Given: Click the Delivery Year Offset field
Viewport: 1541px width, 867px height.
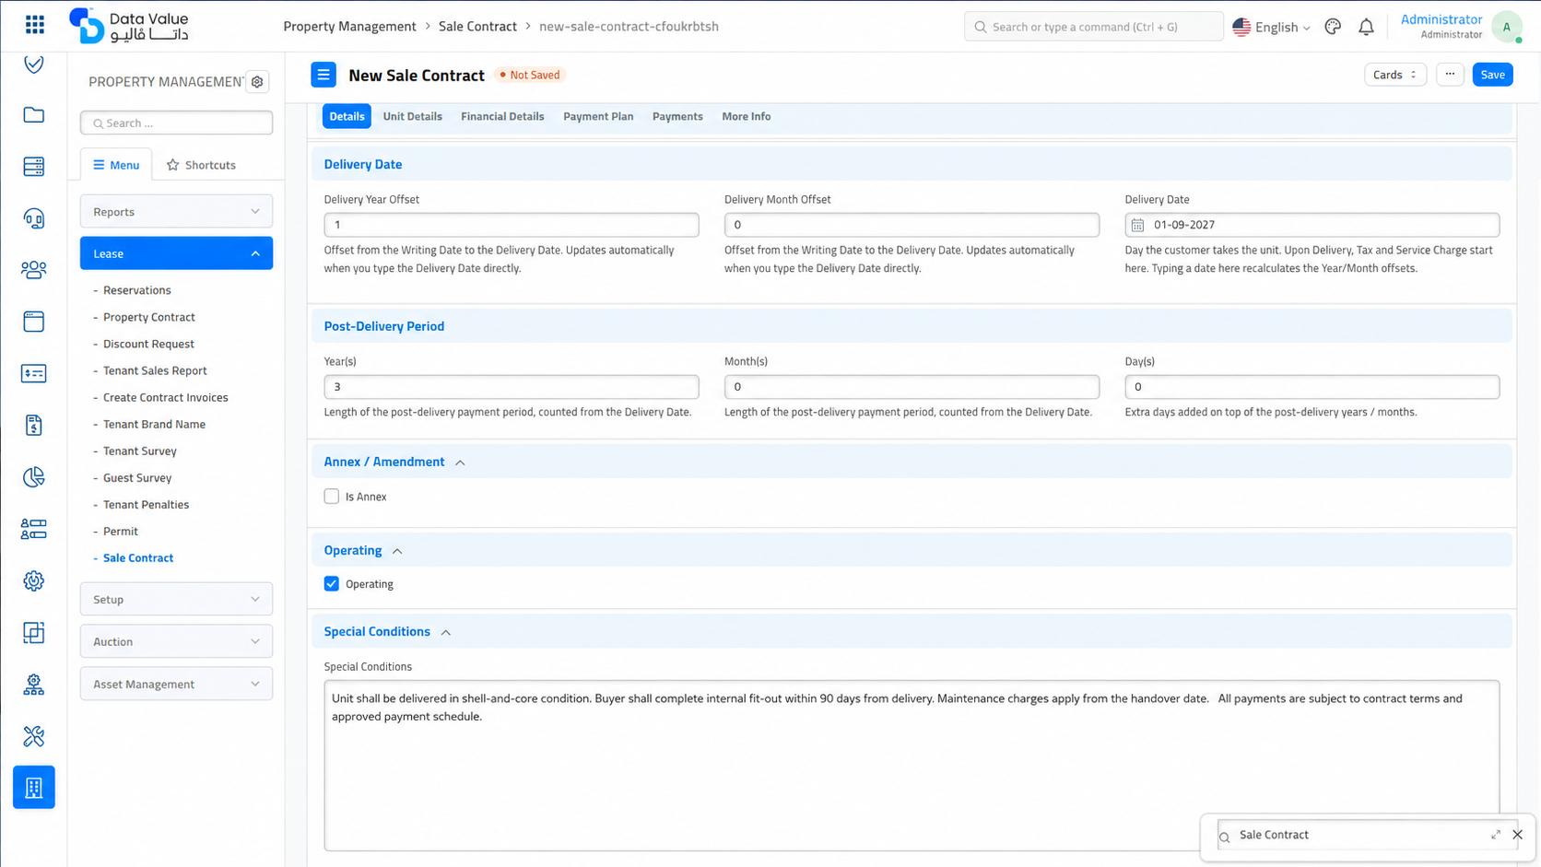Looking at the screenshot, I should point(512,225).
